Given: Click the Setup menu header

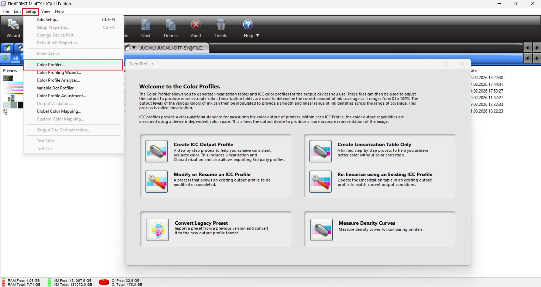Looking at the screenshot, I should pos(31,11).
